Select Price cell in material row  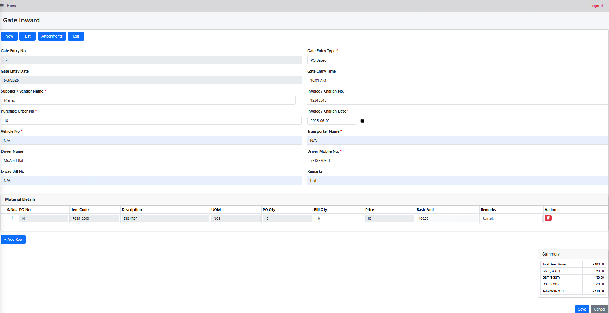390,218
